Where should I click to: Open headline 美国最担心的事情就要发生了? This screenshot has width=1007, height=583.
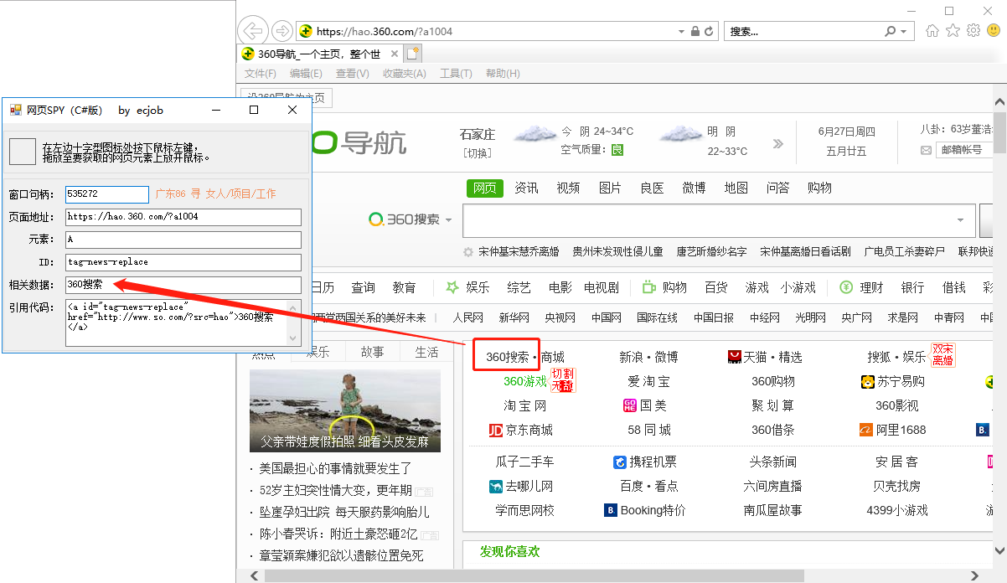click(336, 468)
